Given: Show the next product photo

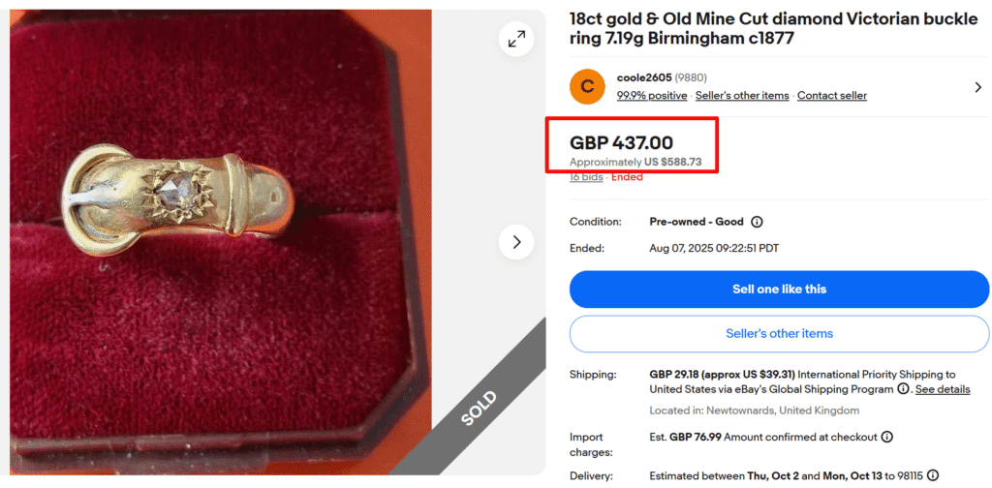Looking at the screenshot, I should [x=516, y=241].
